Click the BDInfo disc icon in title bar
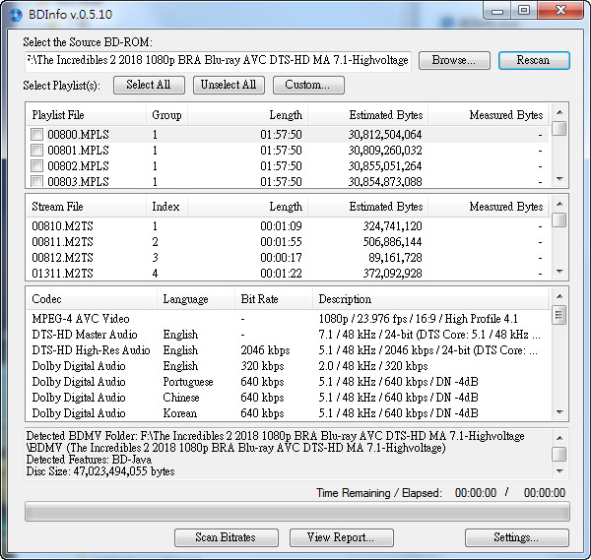Viewport: 591px width, 560px height. pos(16,15)
